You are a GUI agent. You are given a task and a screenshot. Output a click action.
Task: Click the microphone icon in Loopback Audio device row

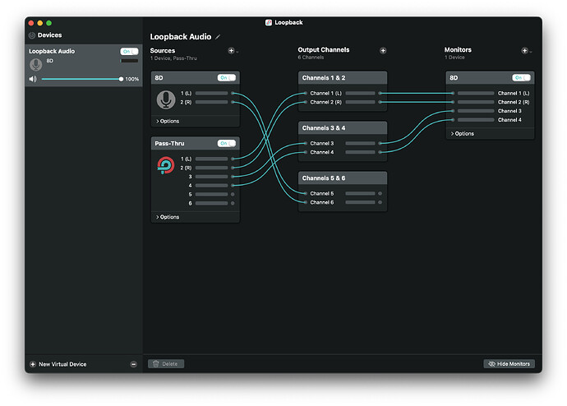[x=35, y=65]
